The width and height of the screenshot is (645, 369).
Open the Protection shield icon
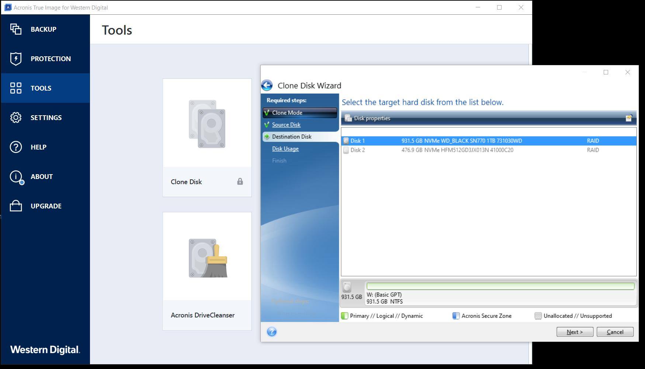(x=16, y=59)
